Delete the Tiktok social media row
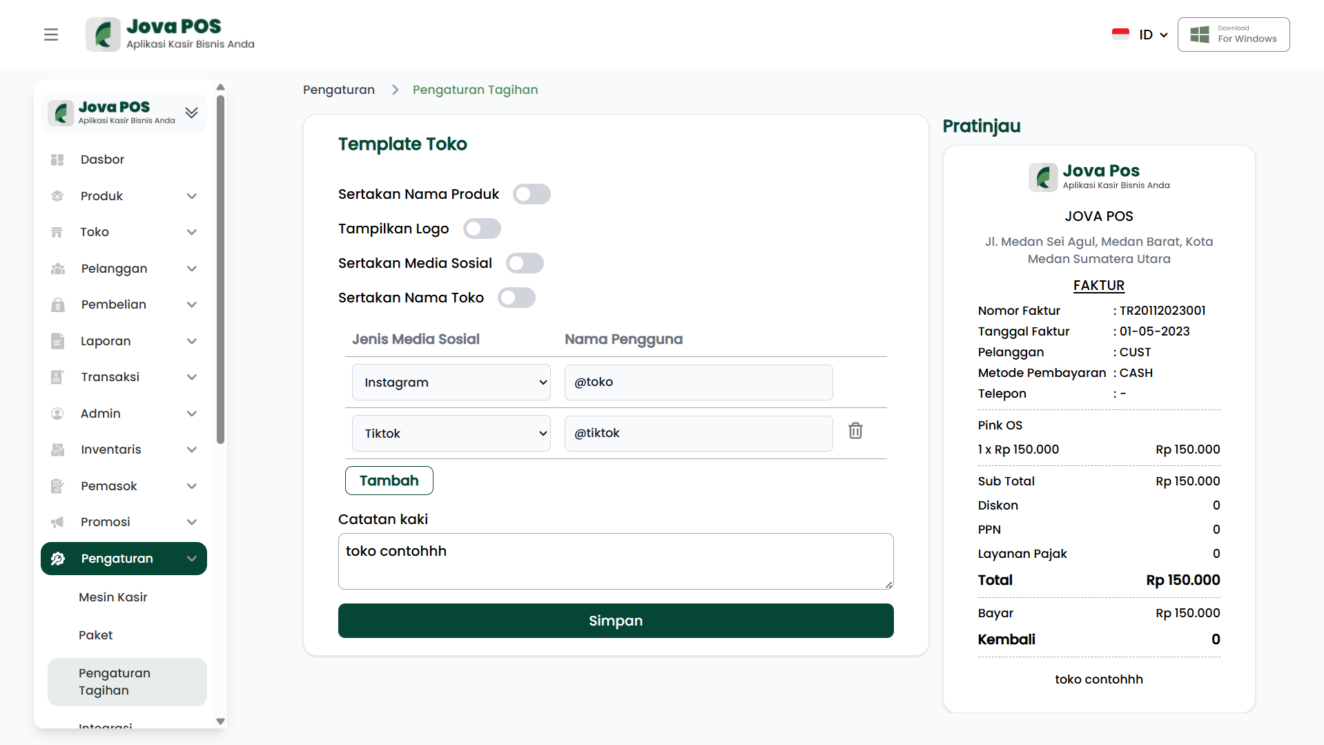1324x745 pixels. click(x=855, y=431)
